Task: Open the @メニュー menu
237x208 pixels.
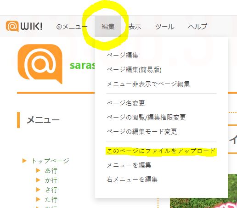Action: click(x=72, y=27)
